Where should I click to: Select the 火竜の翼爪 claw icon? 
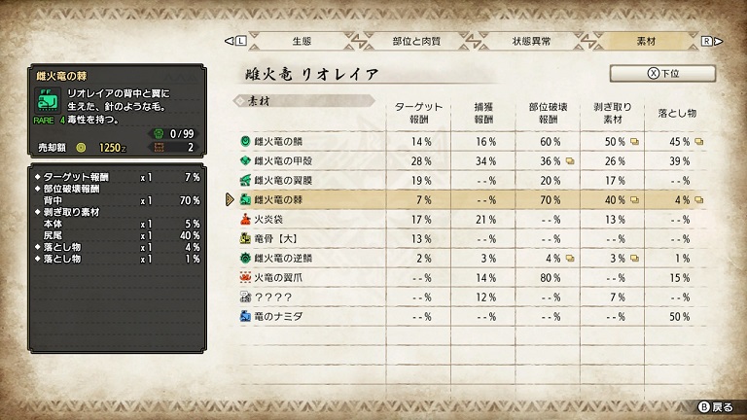tap(245, 278)
